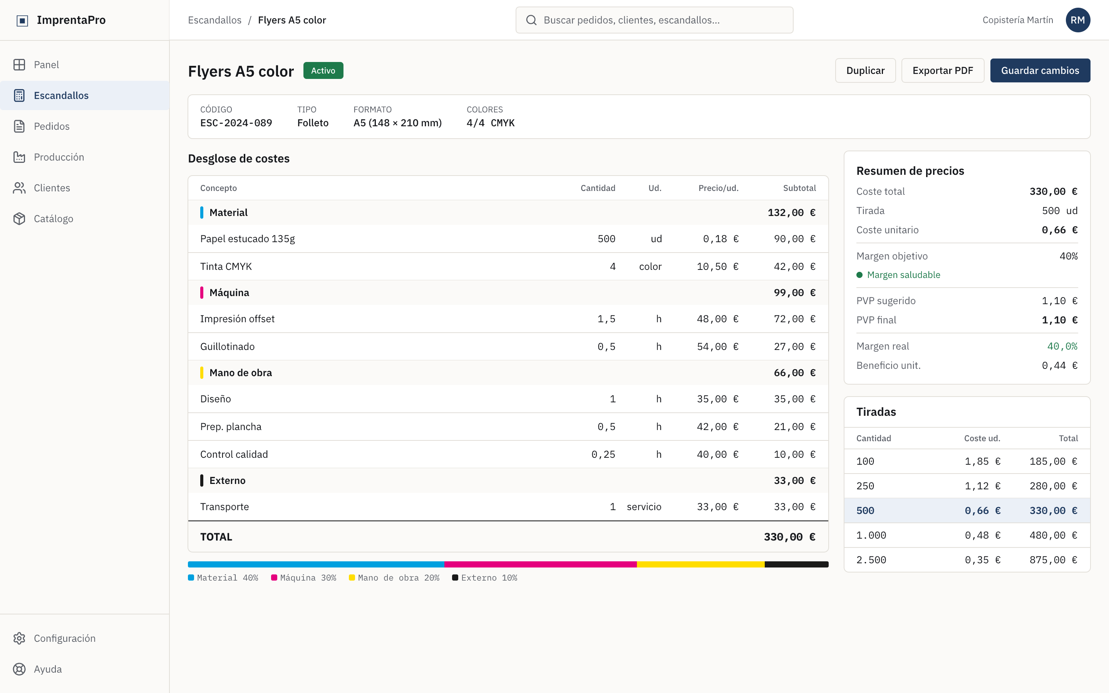Click Copistería Martín account name
Screen dimensions: 1109x693
1018,20
